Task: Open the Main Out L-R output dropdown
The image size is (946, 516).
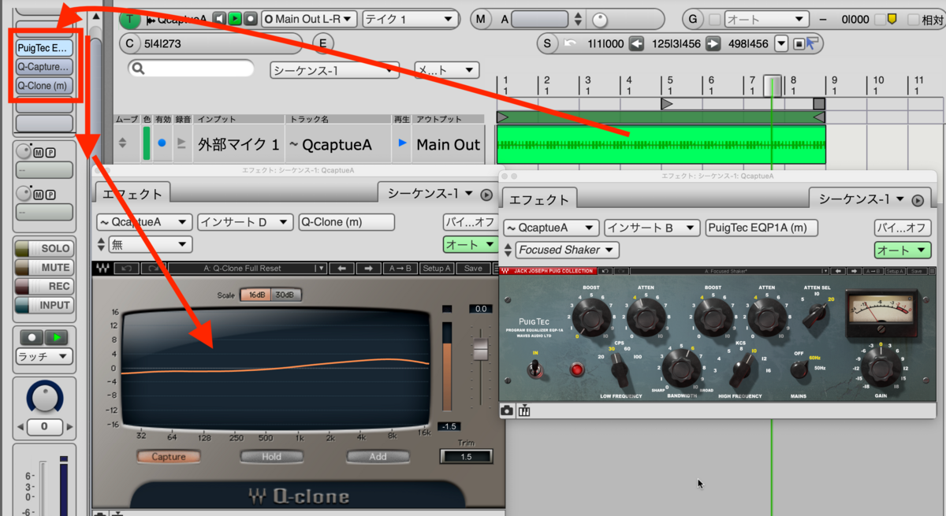Action: 309,19
